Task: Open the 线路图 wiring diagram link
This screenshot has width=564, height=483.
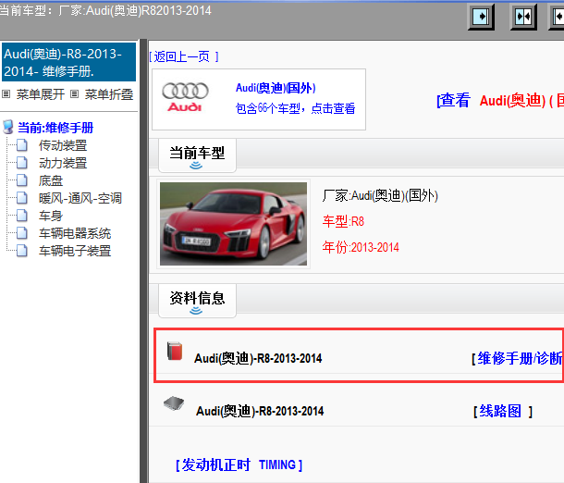Action: (502, 411)
